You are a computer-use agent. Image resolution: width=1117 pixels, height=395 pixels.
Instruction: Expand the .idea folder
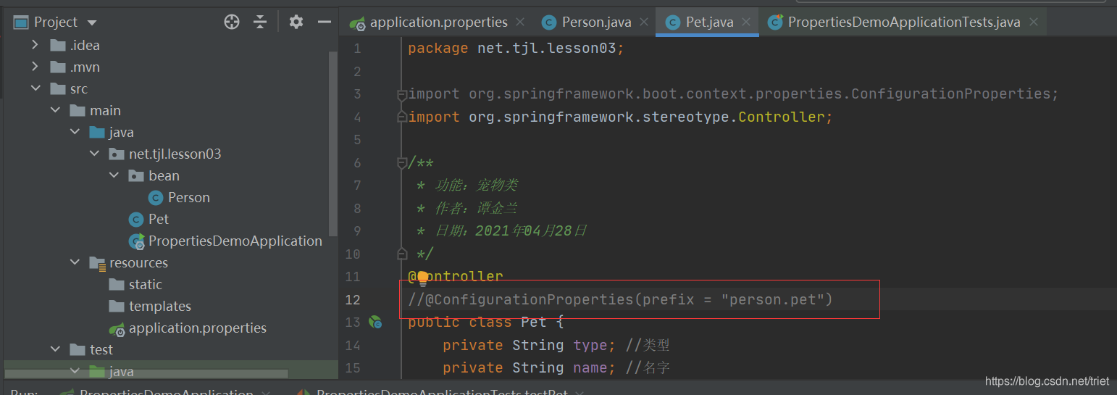point(35,45)
